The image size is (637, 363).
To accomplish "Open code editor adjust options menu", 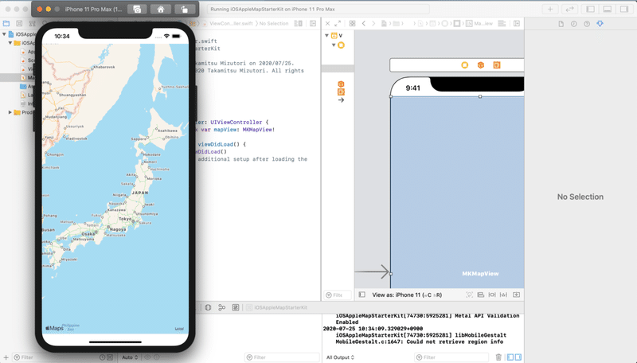I will 298,24.
